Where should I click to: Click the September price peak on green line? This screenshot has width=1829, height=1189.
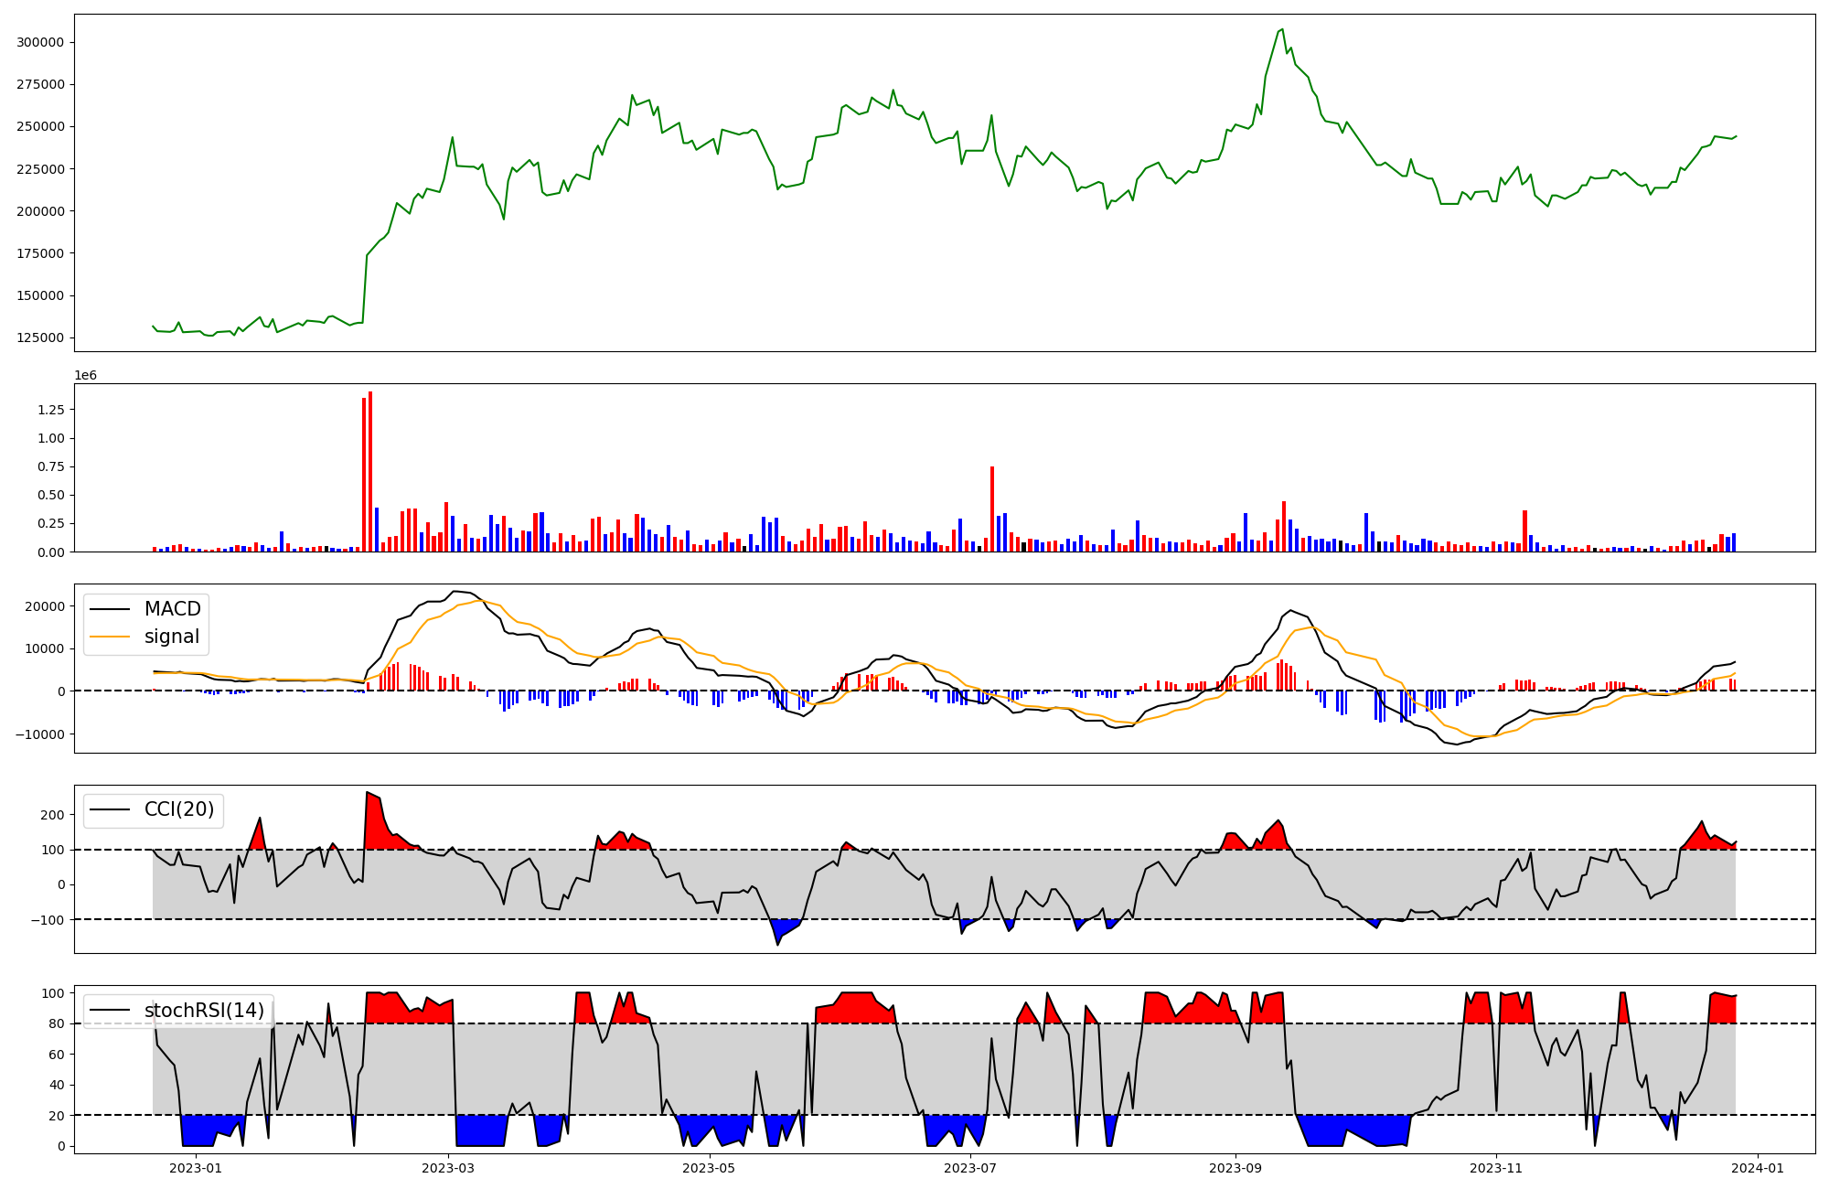click(1282, 29)
